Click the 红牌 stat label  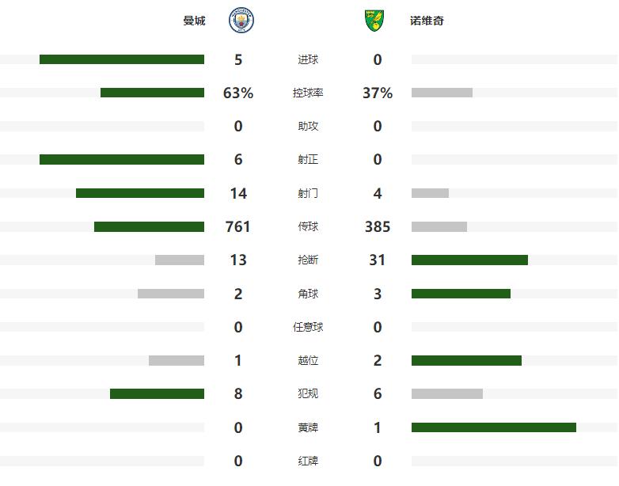coord(308,461)
